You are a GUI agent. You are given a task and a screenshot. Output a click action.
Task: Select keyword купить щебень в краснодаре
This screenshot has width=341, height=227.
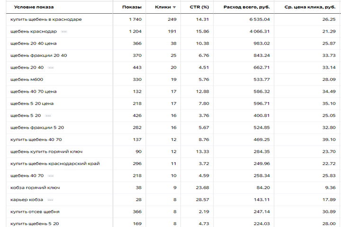(46, 19)
